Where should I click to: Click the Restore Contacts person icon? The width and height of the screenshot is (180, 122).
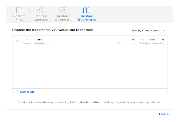pyautogui.click(x=41, y=10)
